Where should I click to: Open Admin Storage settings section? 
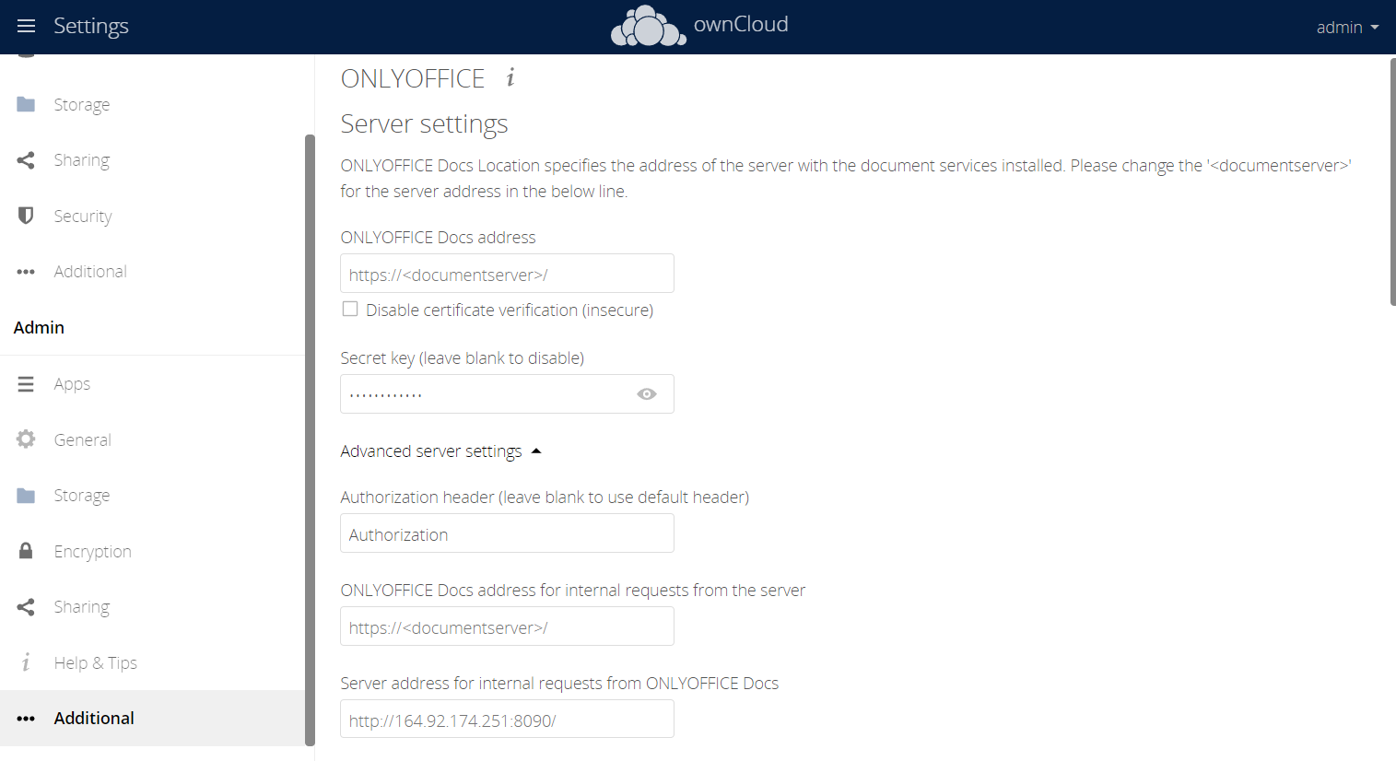pyautogui.click(x=81, y=496)
